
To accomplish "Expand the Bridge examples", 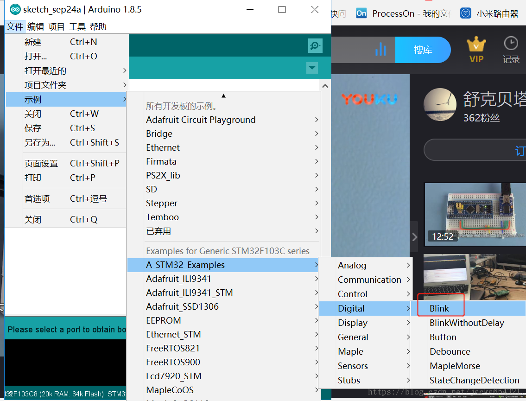I will [224, 134].
